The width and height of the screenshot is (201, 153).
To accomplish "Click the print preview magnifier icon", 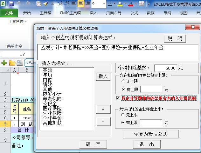I will pos(20,63).
